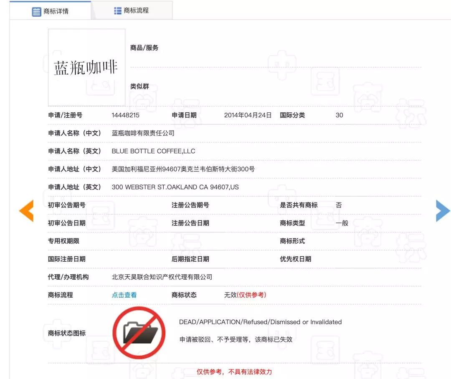Click the applicant name 蓝瓶咖啡有限责任公司
The height and width of the screenshot is (379, 451).
pyautogui.click(x=143, y=133)
